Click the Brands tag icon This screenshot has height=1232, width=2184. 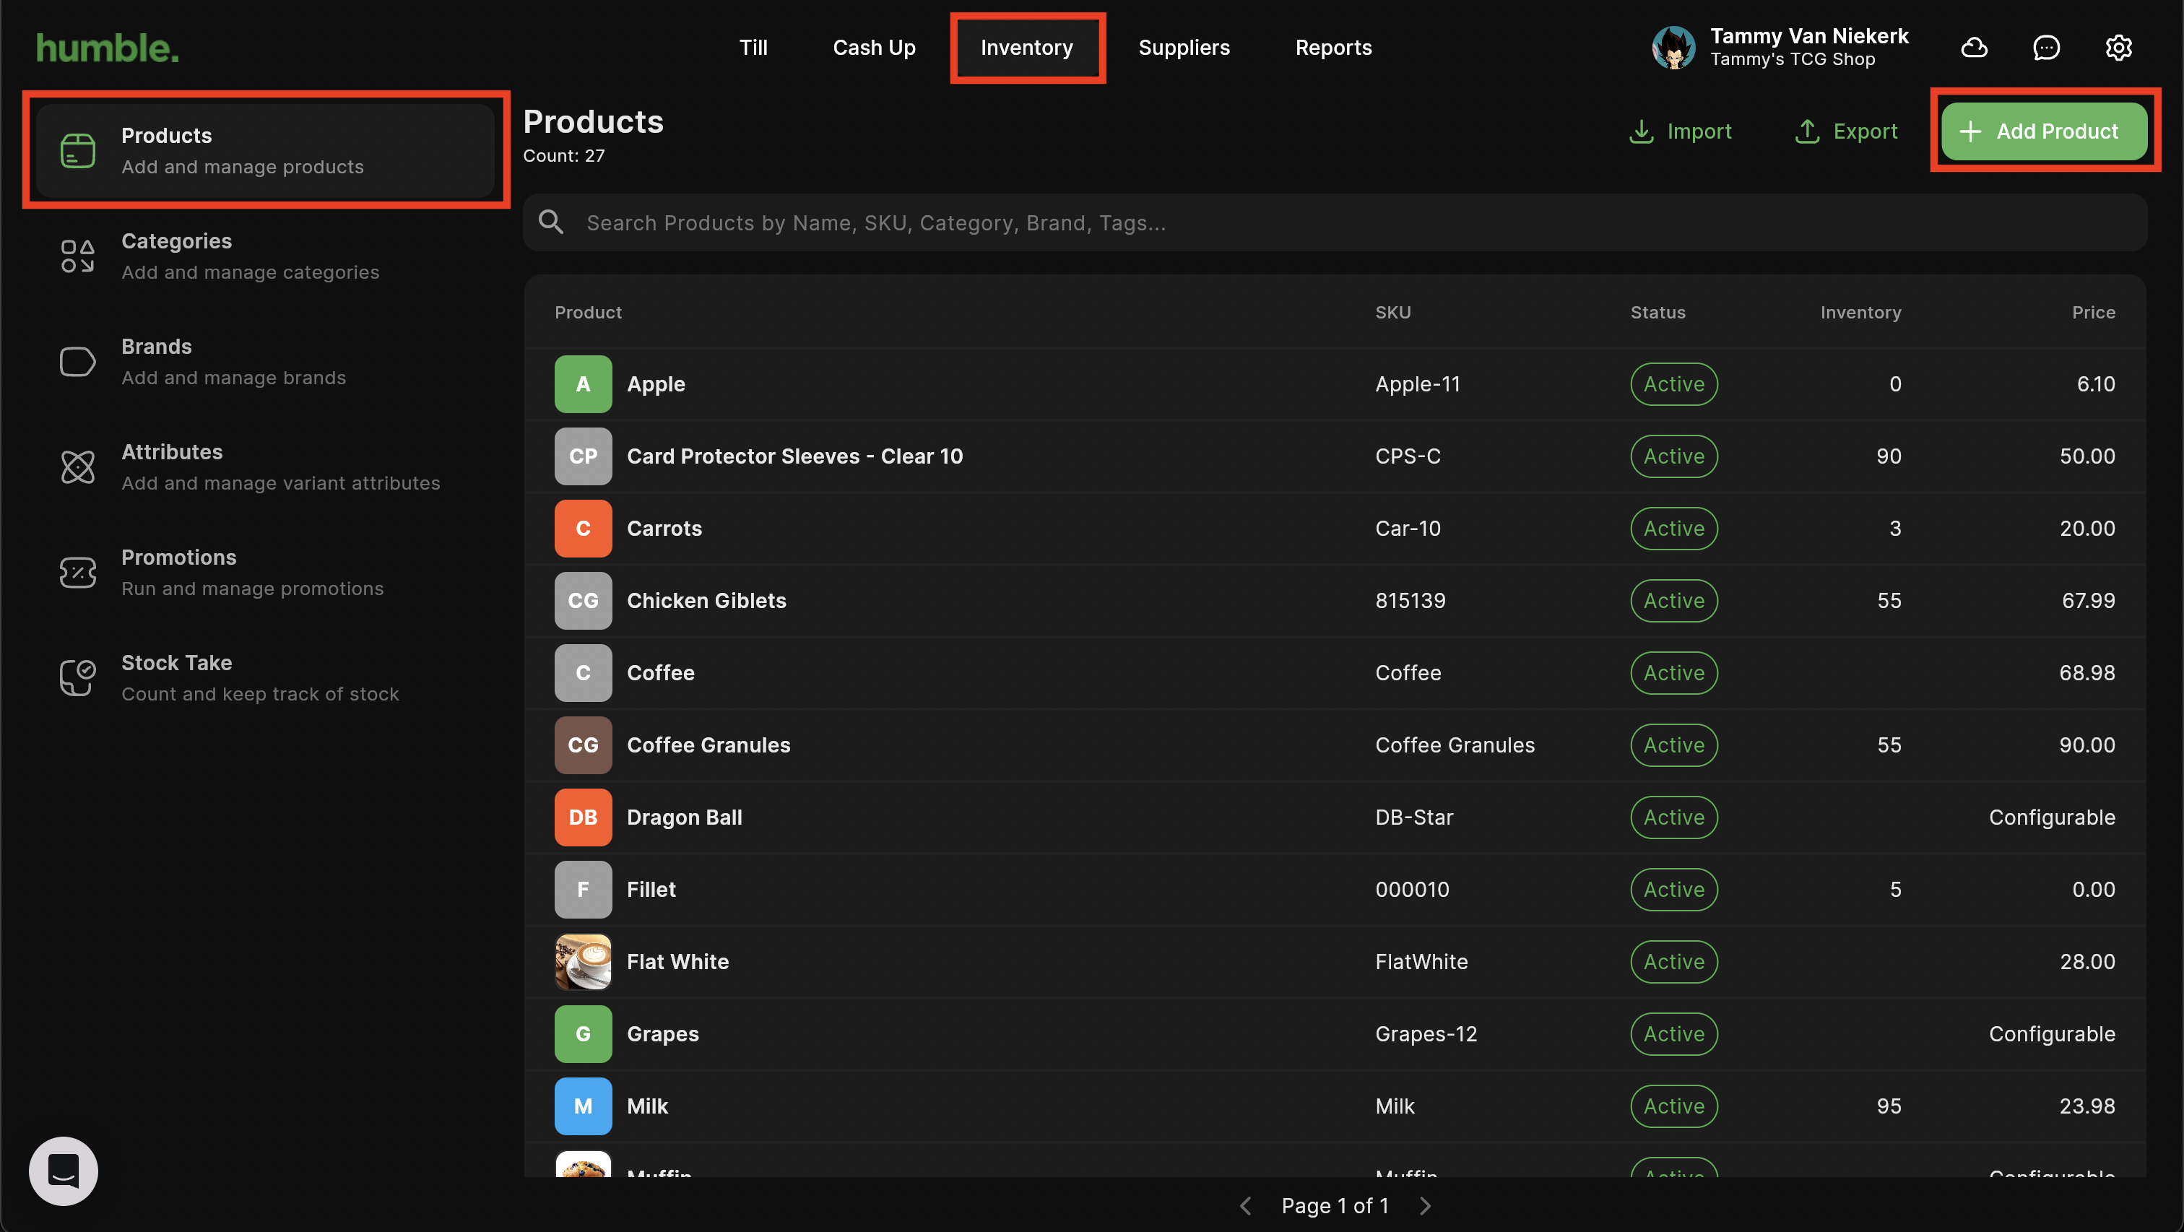coord(77,362)
